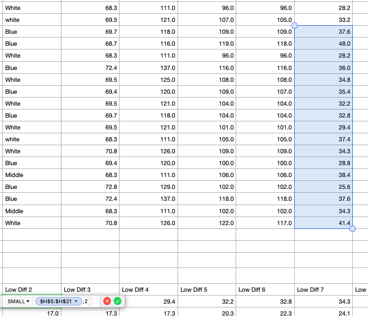Image resolution: width=368 pixels, height=316 pixels.
Task: Click the Middle cell in the 102.0 row
Action: coord(32,211)
